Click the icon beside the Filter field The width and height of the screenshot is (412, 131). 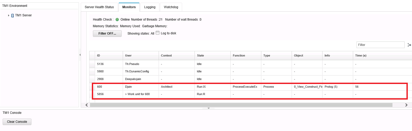pyautogui.click(x=409, y=45)
